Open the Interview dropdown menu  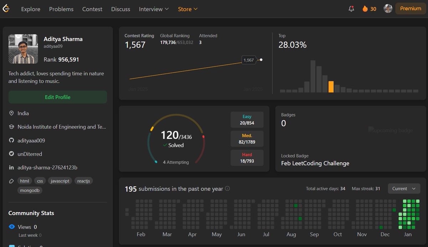(x=154, y=9)
